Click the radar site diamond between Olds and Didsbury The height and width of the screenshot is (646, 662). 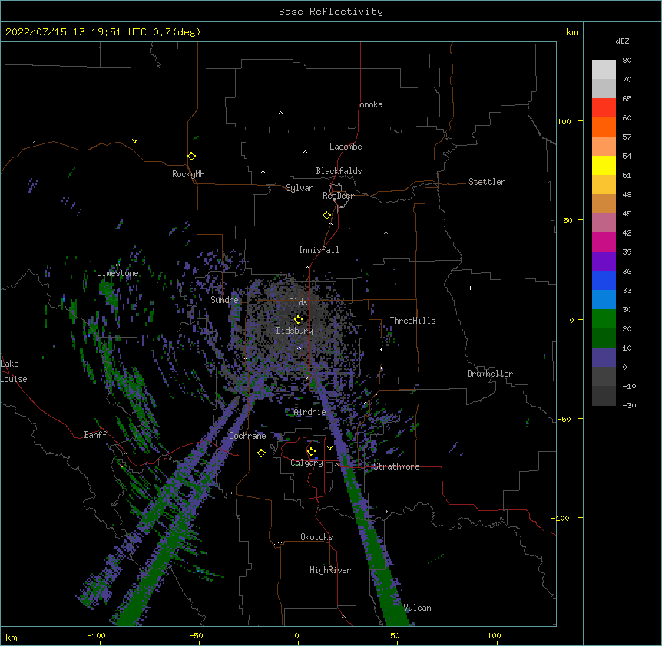298,320
